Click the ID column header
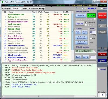 [5, 12]
